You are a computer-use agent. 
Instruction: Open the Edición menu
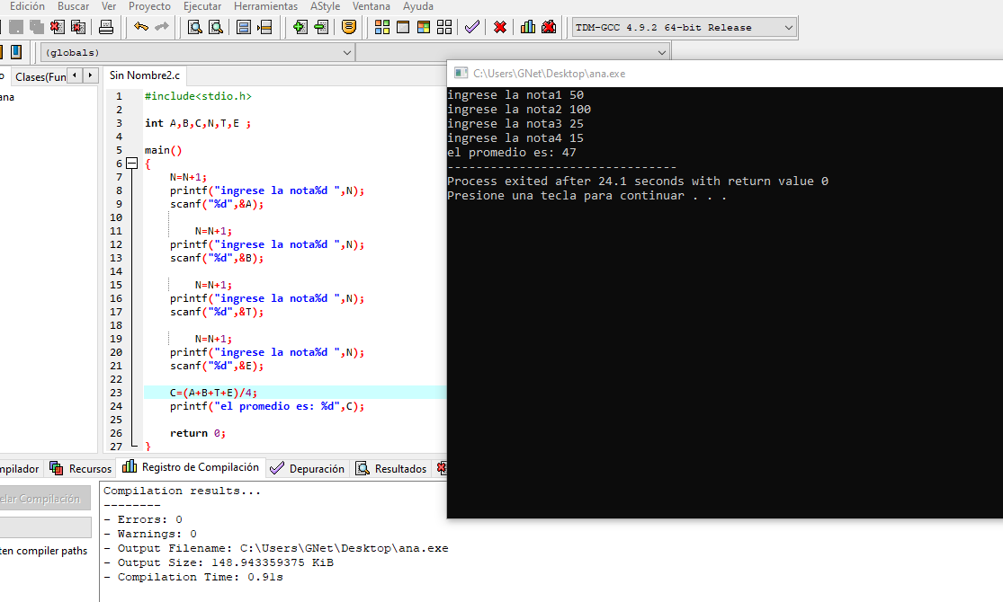click(27, 6)
